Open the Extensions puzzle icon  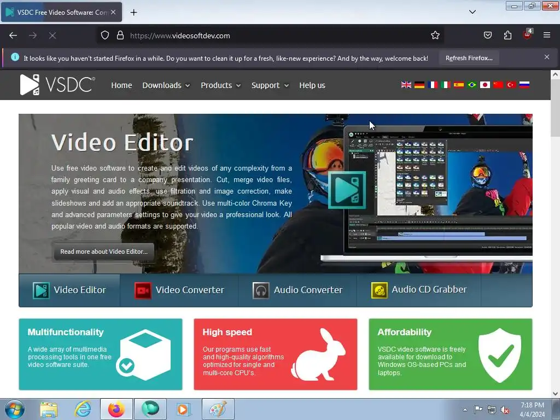tap(507, 36)
